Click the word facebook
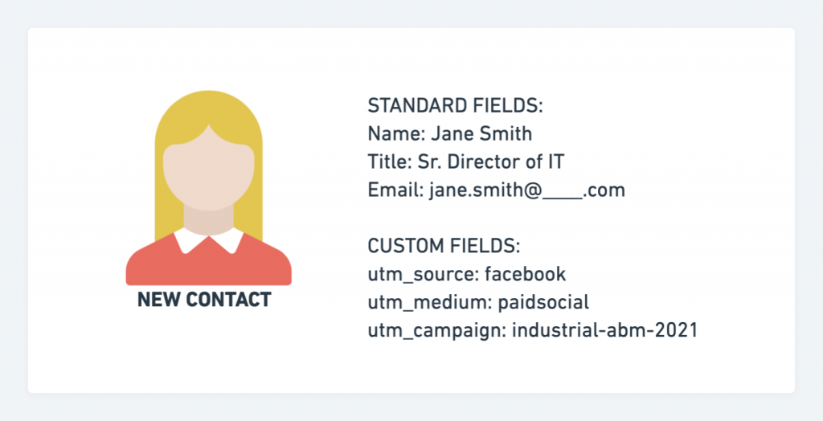This screenshot has height=421, width=823. (525, 274)
